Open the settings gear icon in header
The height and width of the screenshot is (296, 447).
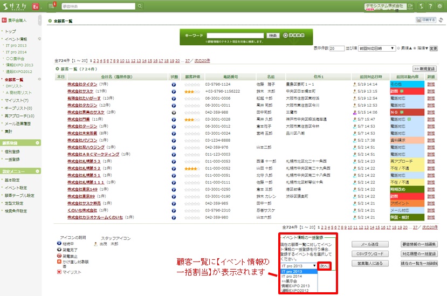pos(439,6)
